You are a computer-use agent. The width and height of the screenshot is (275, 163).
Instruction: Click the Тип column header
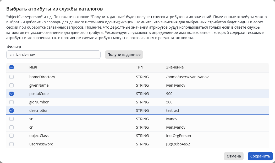[x=139, y=67]
